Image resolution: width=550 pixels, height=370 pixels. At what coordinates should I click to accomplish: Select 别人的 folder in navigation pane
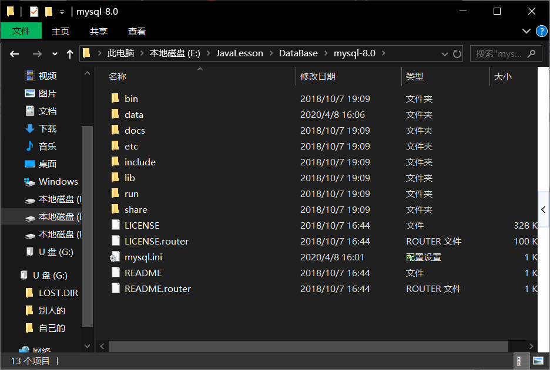(46, 310)
